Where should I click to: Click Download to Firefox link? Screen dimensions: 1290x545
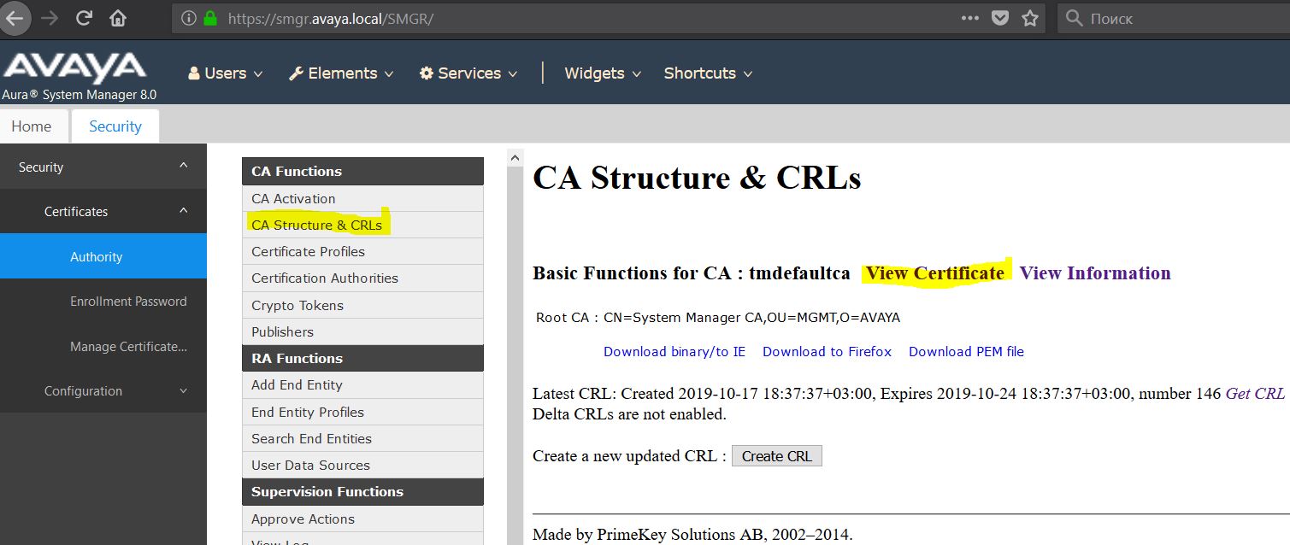point(827,351)
